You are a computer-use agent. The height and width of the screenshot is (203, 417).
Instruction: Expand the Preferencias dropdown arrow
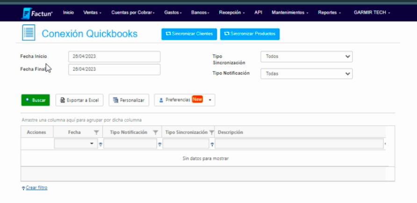point(210,100)
